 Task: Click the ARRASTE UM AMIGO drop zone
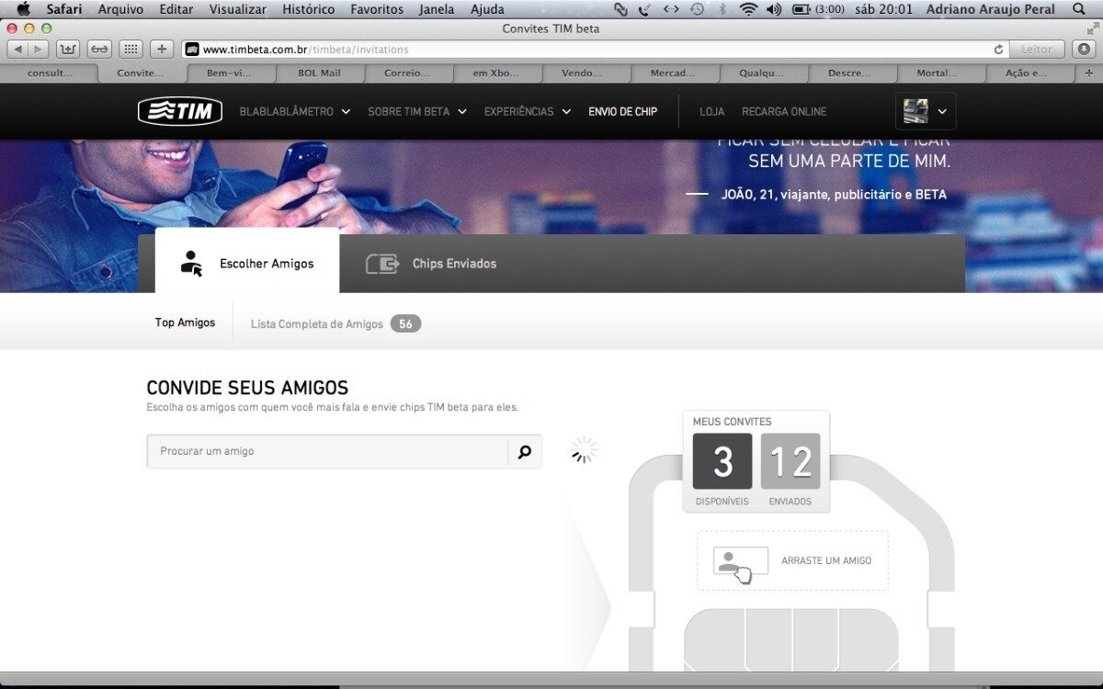[792, 560]
